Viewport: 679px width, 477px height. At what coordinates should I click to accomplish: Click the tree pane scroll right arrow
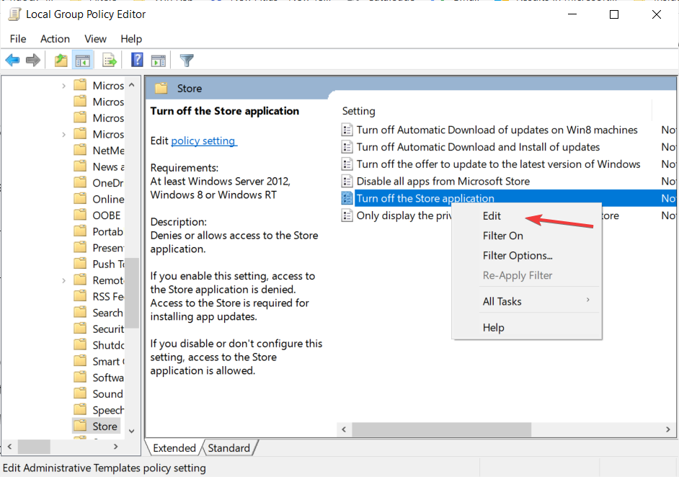point(115,446)
